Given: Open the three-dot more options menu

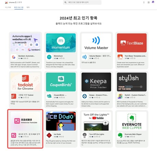Looking at the screenshot, I should [144, 2].
